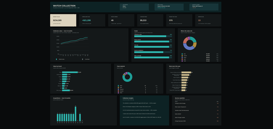Select the Average Price $5,213 card
The image size is (273, 129).
pyautogui.click(x=150, y=20)
